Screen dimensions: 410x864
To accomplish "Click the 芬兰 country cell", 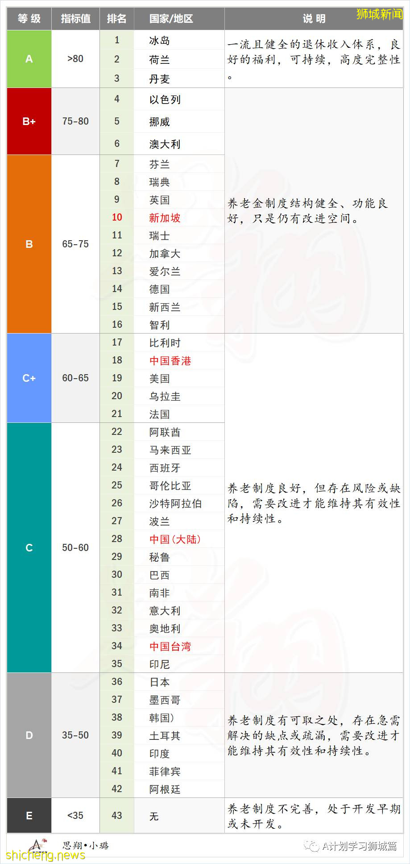I will click(179, 164).
